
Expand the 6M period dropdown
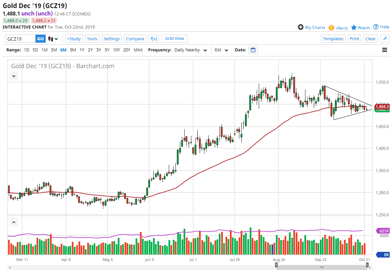pos(222,50)
